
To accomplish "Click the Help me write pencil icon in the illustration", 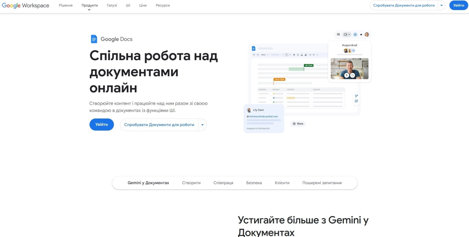I will tap(356, 96).
